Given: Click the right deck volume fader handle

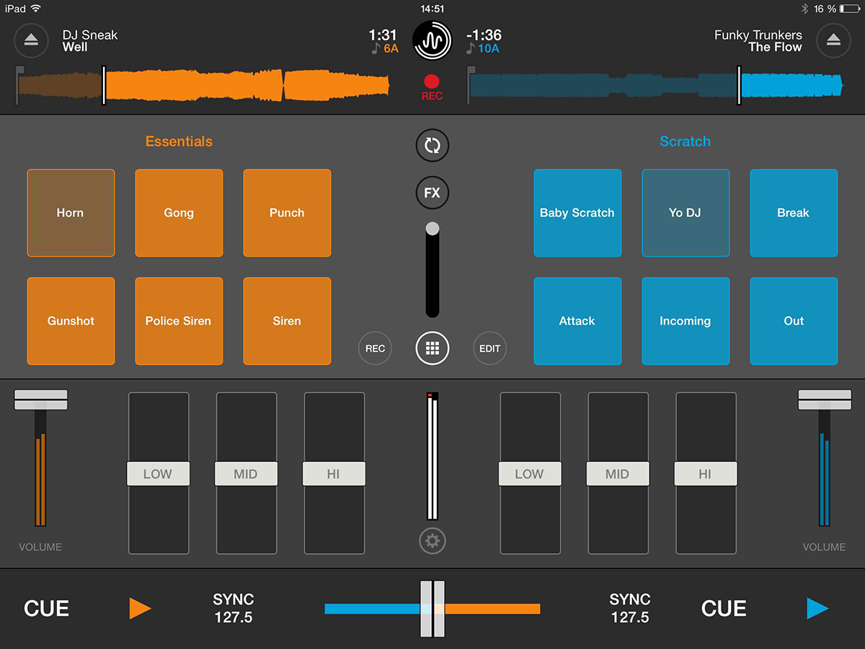Looking at the screenshot, I should pos(824,400).
